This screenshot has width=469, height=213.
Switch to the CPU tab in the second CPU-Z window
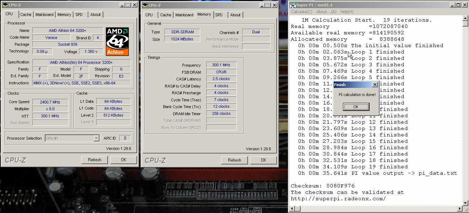[x=149, y=15]
